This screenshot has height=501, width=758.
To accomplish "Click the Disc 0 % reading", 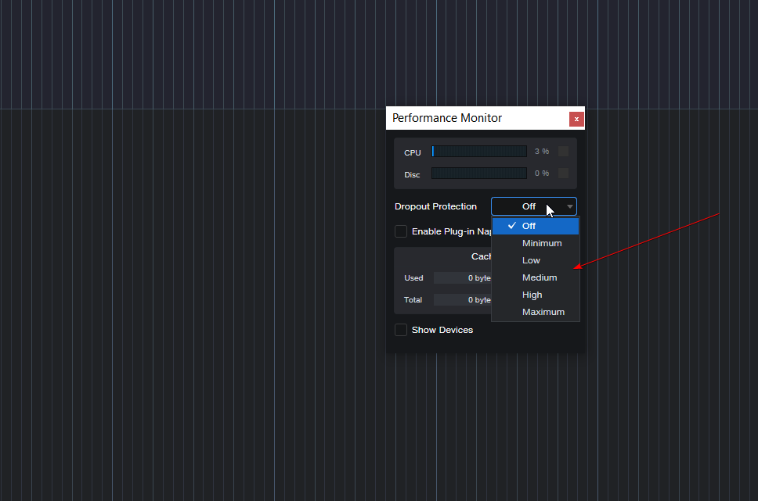I will [x=542, y=174].
